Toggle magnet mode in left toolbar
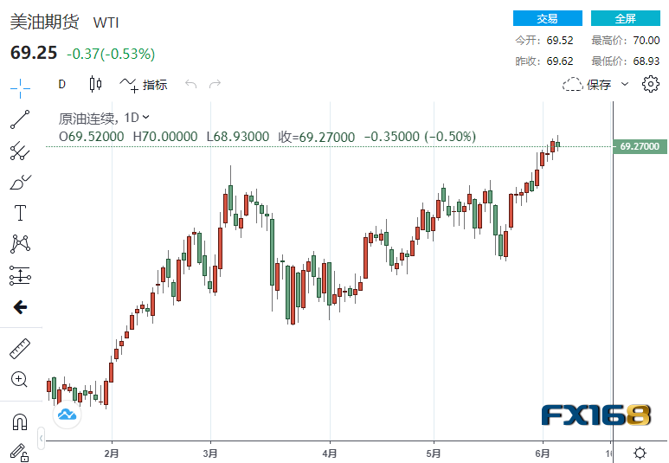669x463 pixels. pos(19,421)
